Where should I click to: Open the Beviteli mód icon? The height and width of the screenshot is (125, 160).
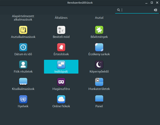[61, 30]
